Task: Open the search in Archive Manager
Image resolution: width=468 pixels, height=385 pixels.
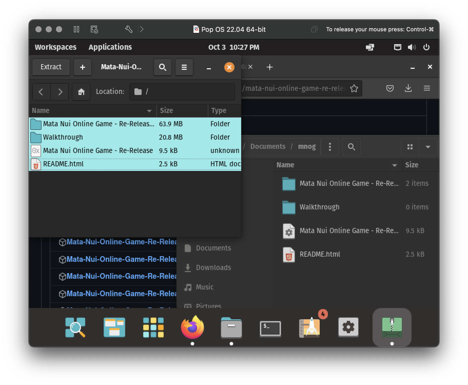Action: click(x=162, y=67)
